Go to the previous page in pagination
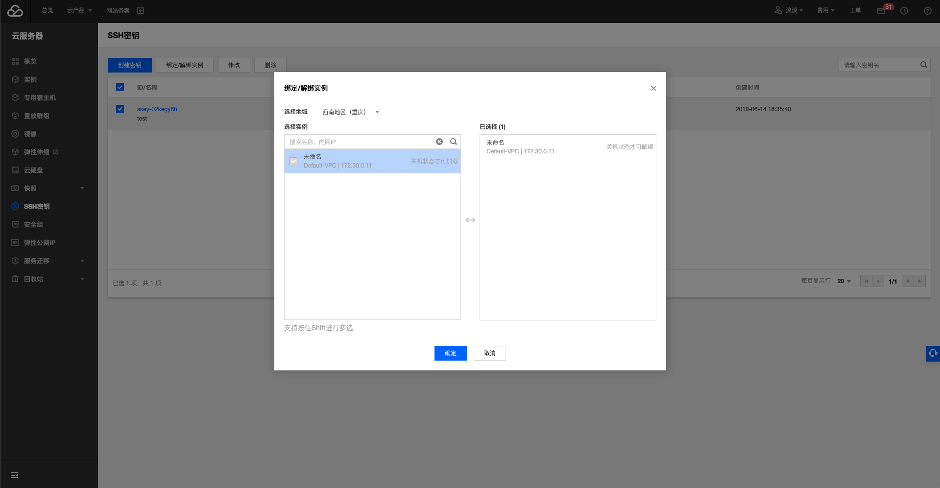This screenshot has height=488, width=940. tap(878, 281)
